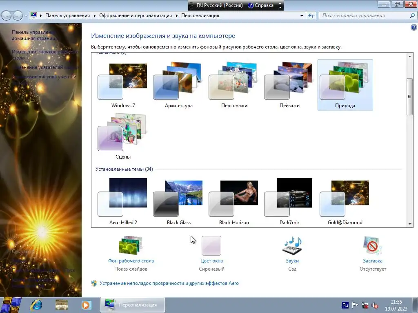This screenshot has height=313, width=418.
Task: Open Фон рабочего стола wallpaper icon
Action: [131, 245]
